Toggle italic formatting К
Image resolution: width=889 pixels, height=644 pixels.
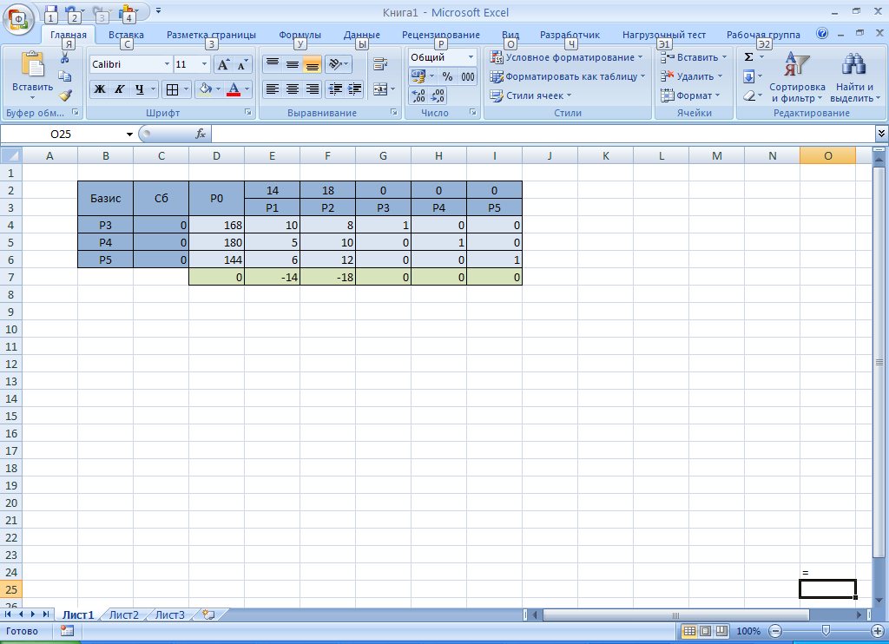coord(119,89)
